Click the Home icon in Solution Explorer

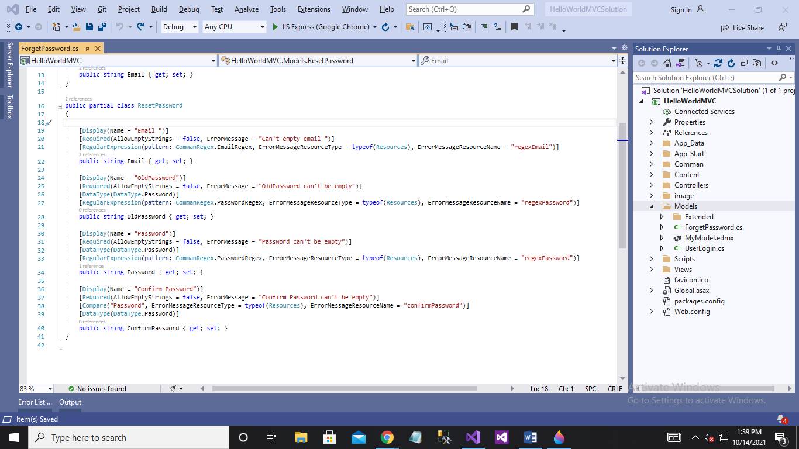(x=667, y=63)
